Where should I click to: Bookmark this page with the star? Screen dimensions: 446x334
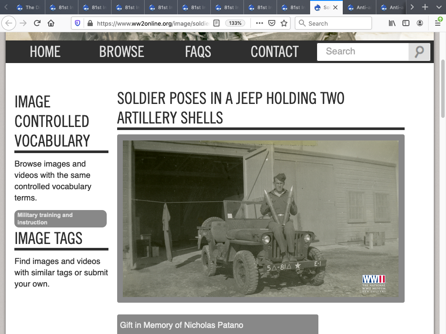pos(284,23)
